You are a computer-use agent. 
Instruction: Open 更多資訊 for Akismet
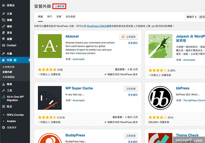133,43
